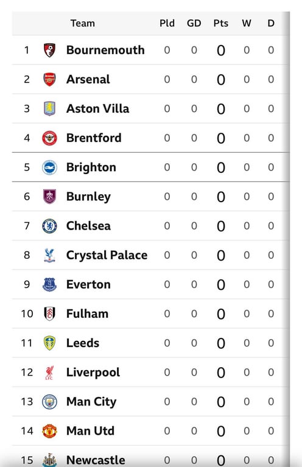Click the Arsenal club badge
Screen dimensions: 302x467
tap(49, 79)
